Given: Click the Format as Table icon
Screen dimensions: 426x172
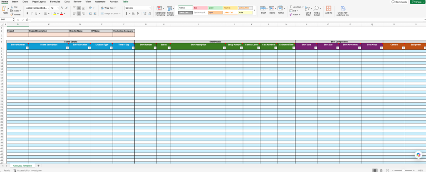Looking at the screenshot, I should [169, 9].
